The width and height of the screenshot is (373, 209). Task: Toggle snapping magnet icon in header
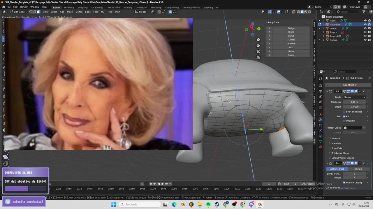pos(159,12)
